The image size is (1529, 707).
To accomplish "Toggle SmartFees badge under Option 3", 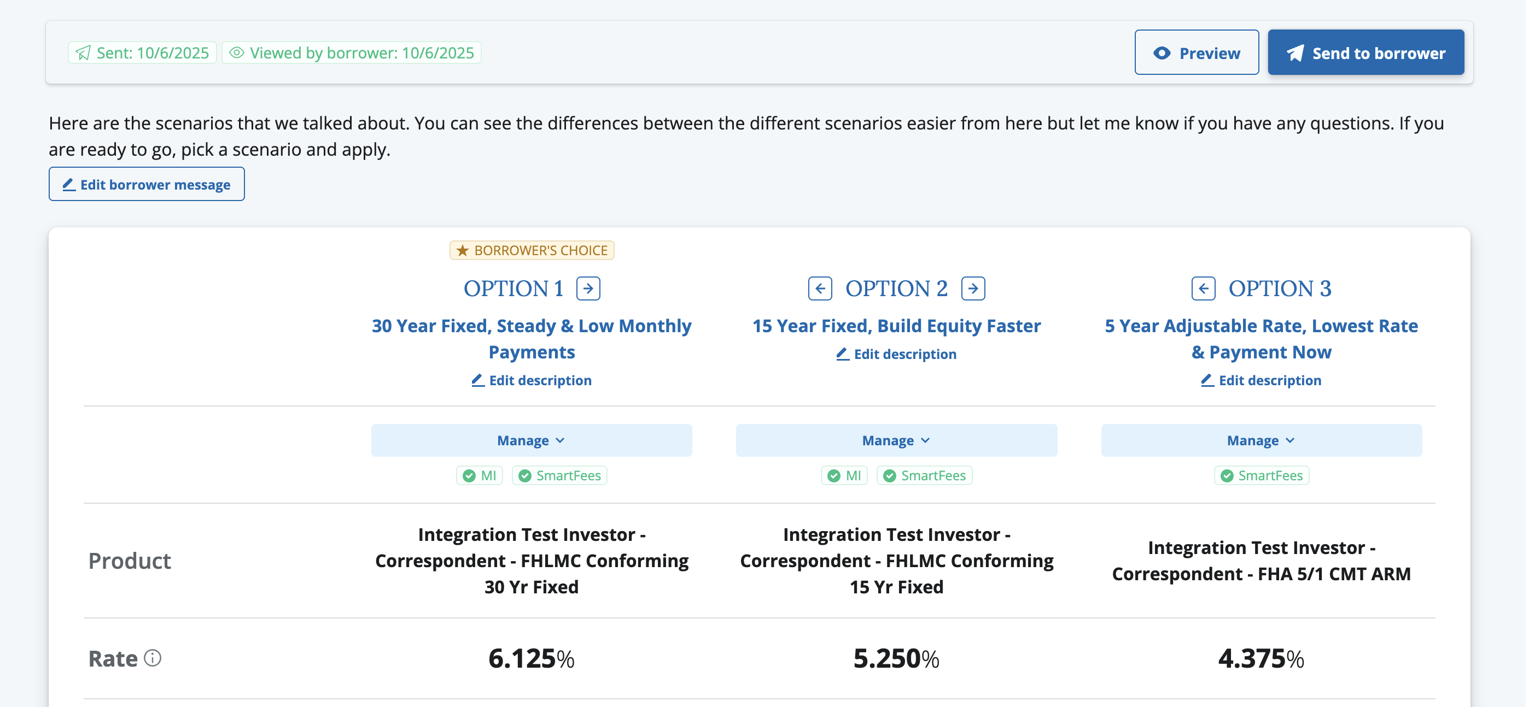I will pos(1261,476).
